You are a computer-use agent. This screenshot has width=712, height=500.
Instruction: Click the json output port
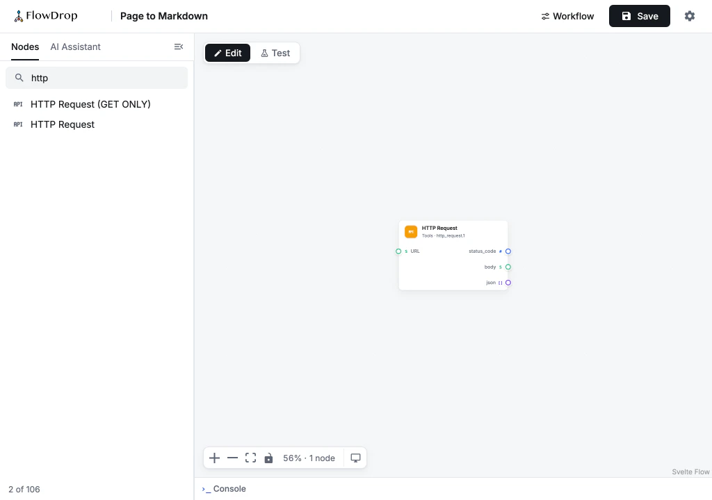coord(508,283)
